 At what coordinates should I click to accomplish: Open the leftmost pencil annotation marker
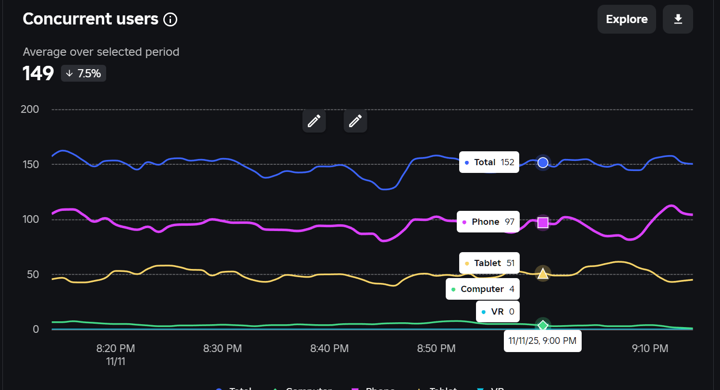[x=314, y=121]
